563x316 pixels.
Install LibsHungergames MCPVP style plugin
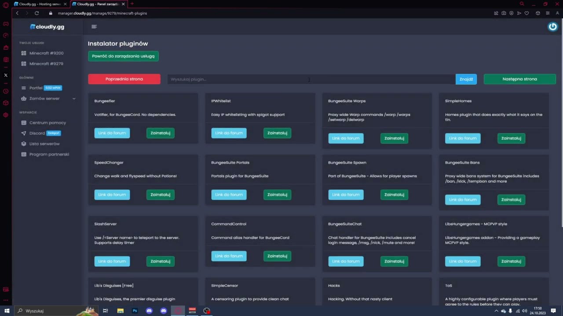point(511,261)
